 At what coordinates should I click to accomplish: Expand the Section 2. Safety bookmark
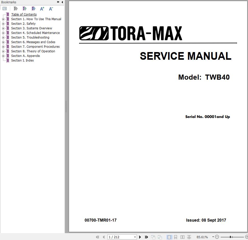3,23
